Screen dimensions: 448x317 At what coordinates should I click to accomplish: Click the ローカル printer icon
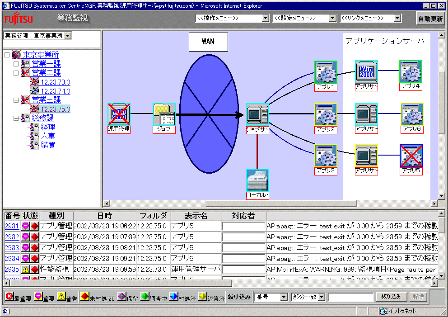pyautogui.click(x=257, y=180)
